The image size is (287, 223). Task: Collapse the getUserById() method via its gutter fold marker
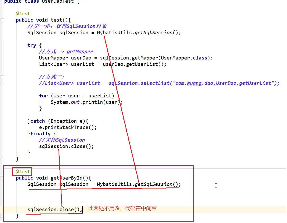pyautogui.click(x=2, y=178)
